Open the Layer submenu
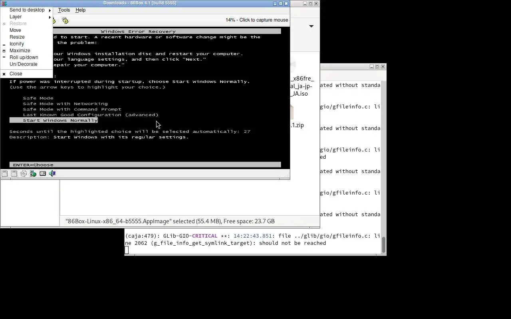The width and height of the screenshot is (511, 319). point(27,17)
